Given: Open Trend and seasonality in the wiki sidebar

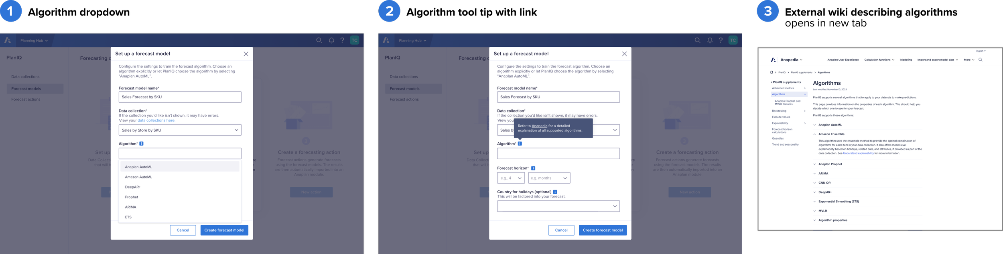Looking at the screenshot, I should point(785,145).
